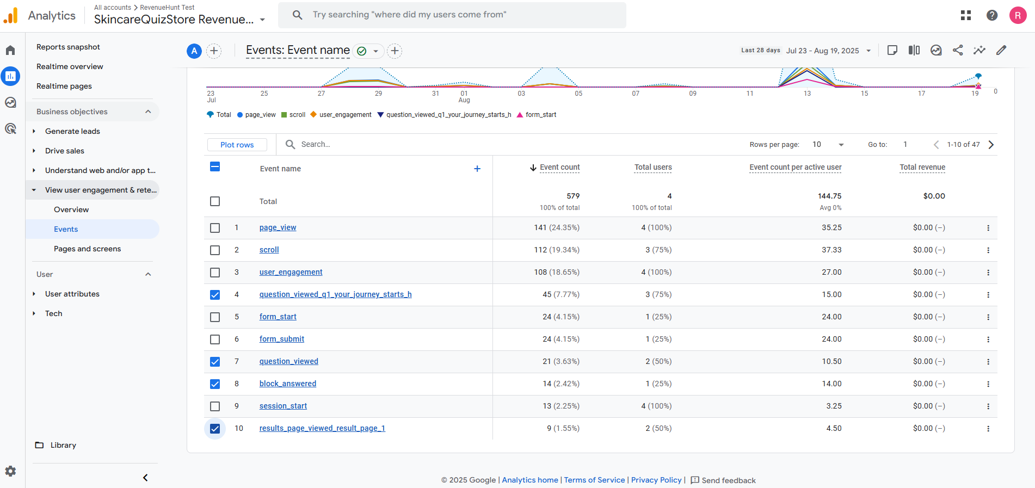This screenshot has height=488, width=1035.
Task: Open the Advertising icon in left rail
Action: point(10,128)
